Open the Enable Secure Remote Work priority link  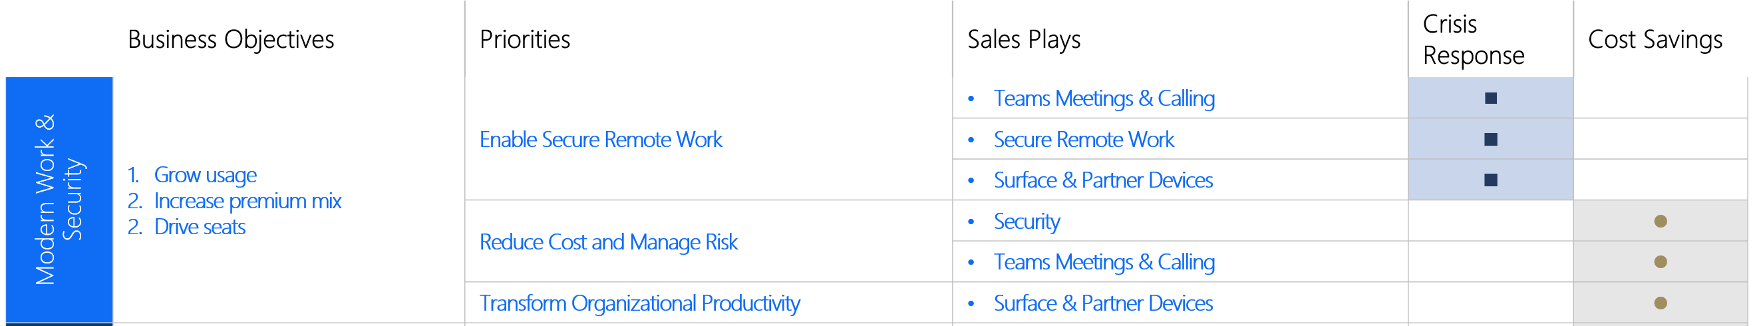click(600, 140)
